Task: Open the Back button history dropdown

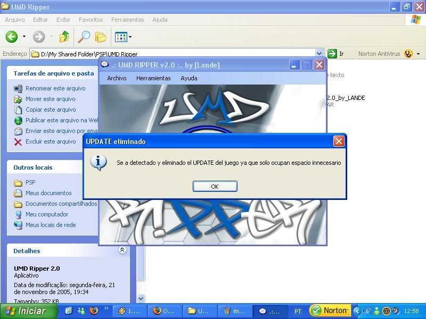Action: click(x=24, y=37)
